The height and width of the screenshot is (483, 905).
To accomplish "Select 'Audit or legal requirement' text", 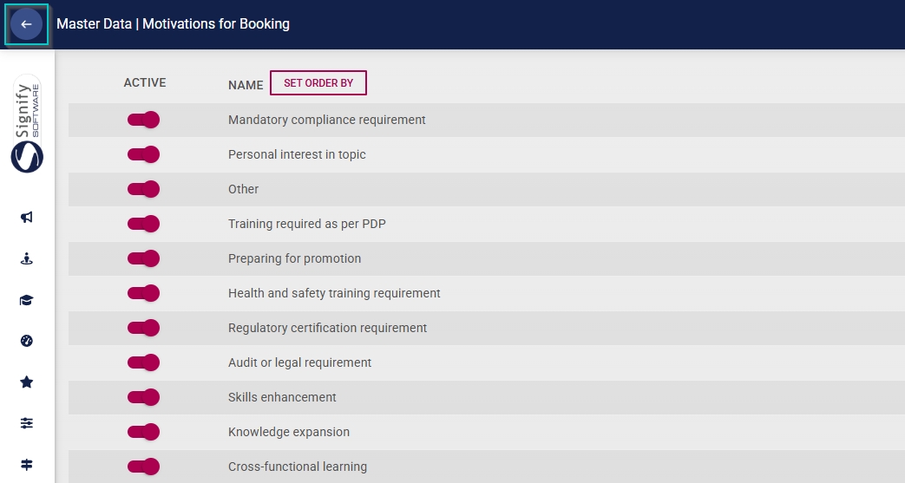I will [299, 362].
